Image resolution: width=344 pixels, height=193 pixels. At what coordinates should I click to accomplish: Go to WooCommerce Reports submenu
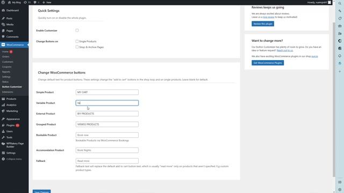6,72
